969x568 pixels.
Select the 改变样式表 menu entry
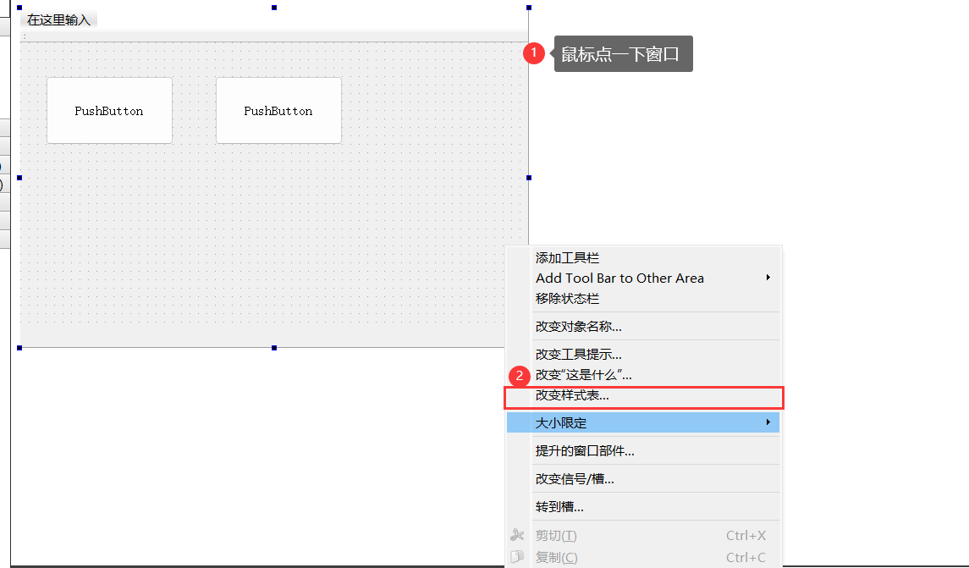pyautogui.click(x=584, y=397)
